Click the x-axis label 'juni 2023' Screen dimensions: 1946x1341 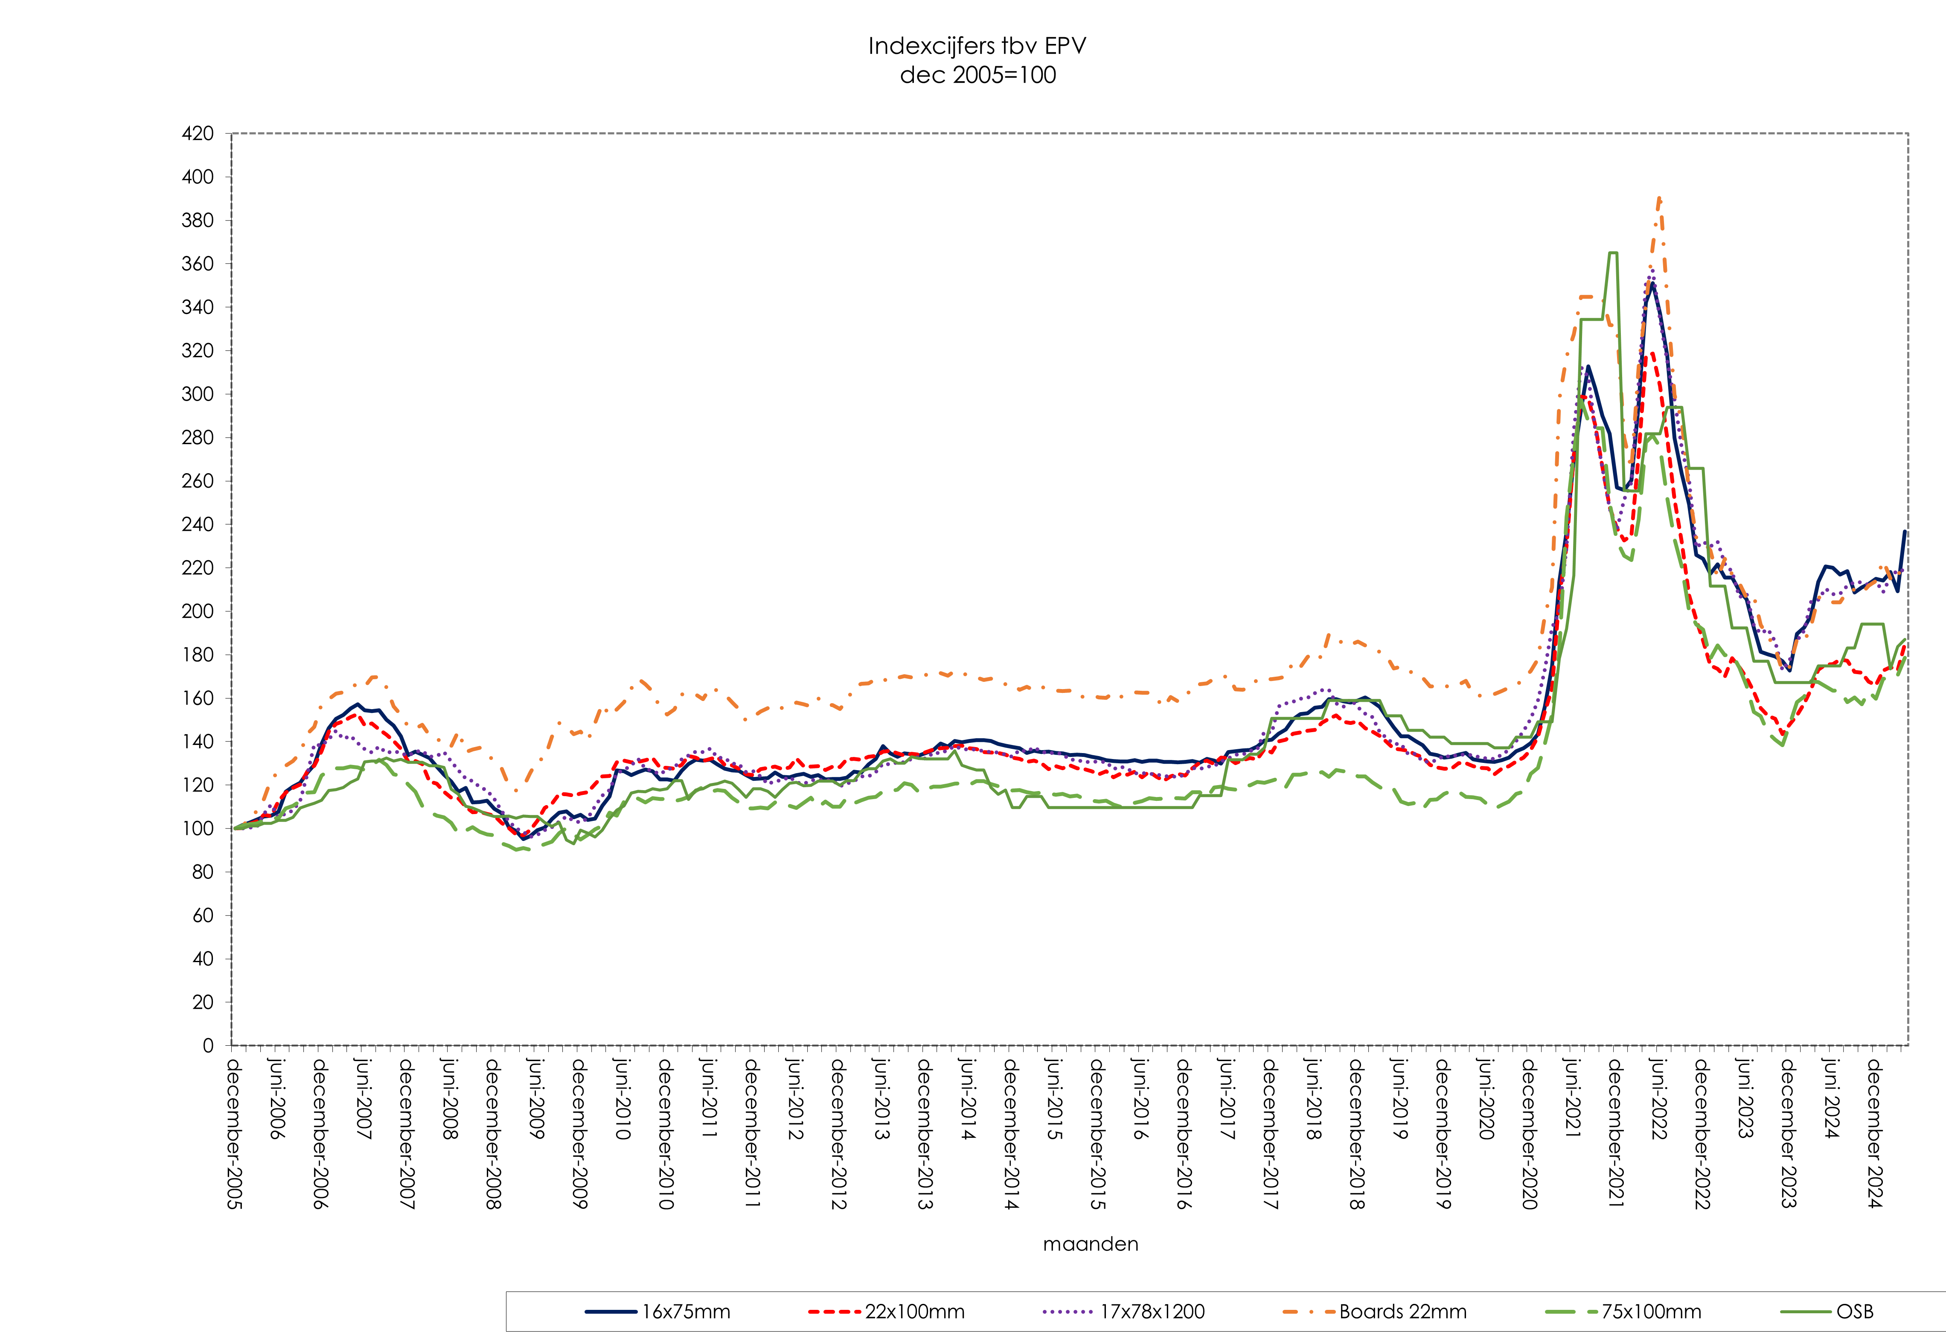(1745, 1098)
